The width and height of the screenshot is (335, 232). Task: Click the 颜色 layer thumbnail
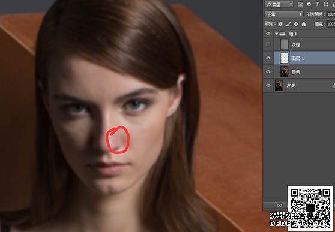pos(284,72)
